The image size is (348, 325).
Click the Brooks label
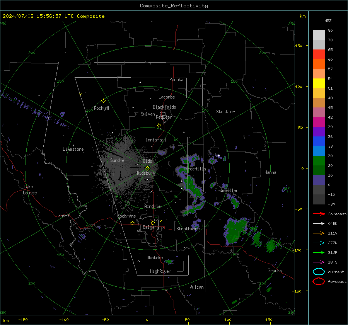point(275,271)
